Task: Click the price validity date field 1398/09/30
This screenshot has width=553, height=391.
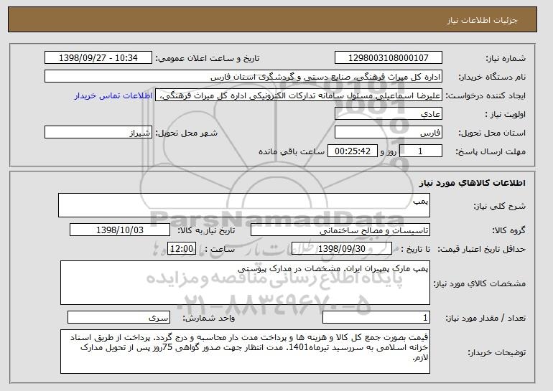Action: pyautogui.click(x=342, y=249)
